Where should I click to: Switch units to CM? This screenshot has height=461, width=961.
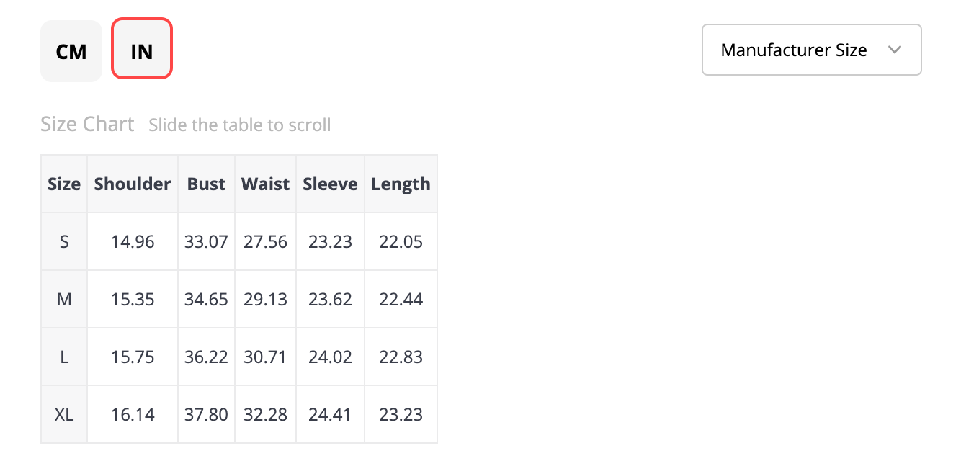71,51
